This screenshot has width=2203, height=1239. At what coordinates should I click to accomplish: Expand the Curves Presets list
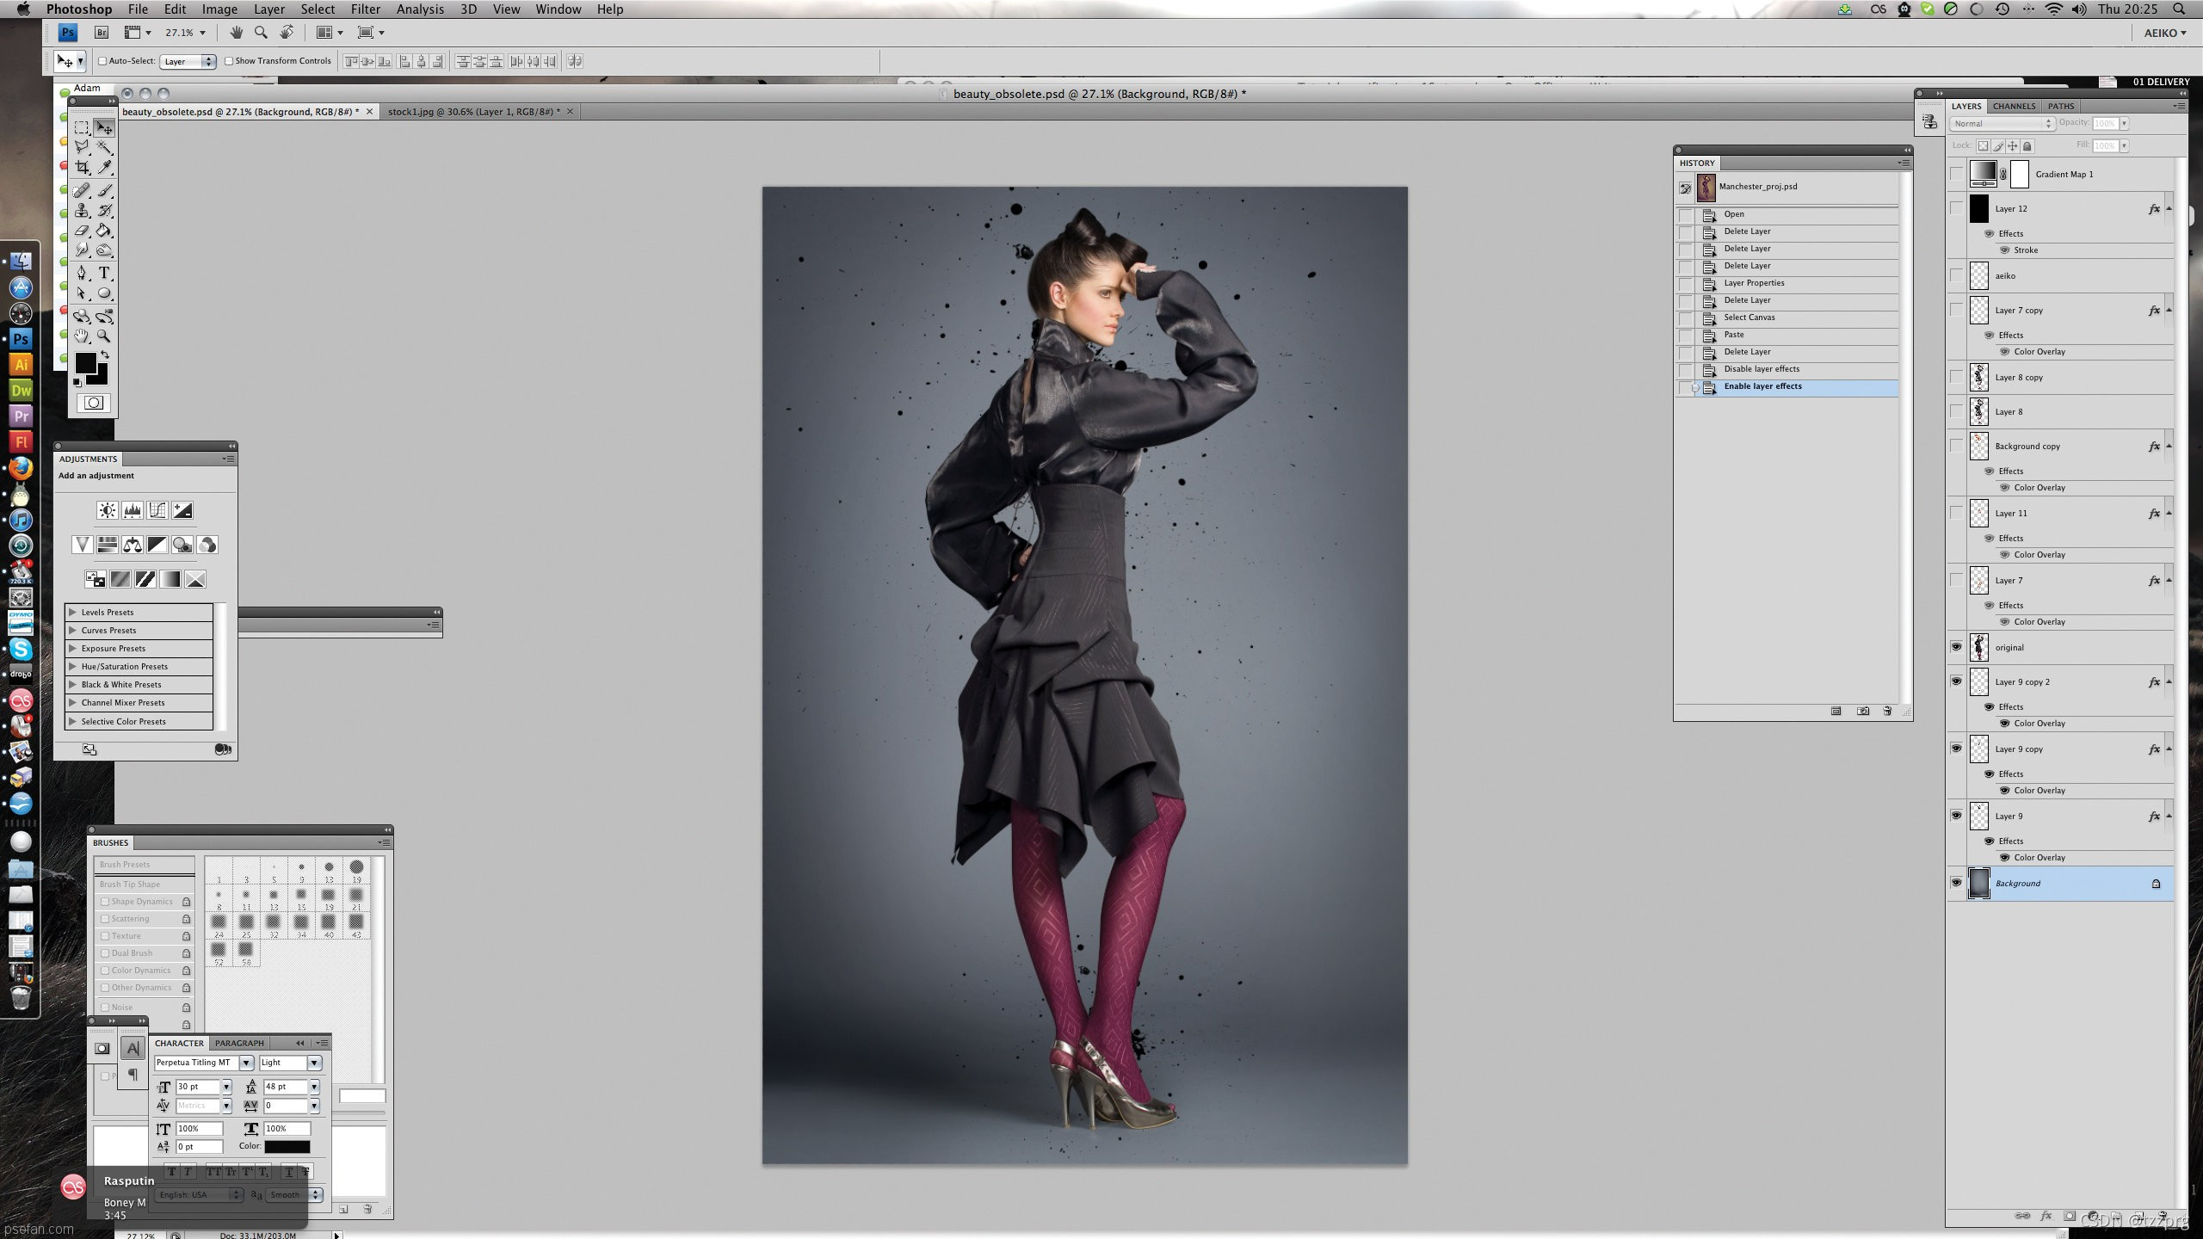[x=73, y=630]
